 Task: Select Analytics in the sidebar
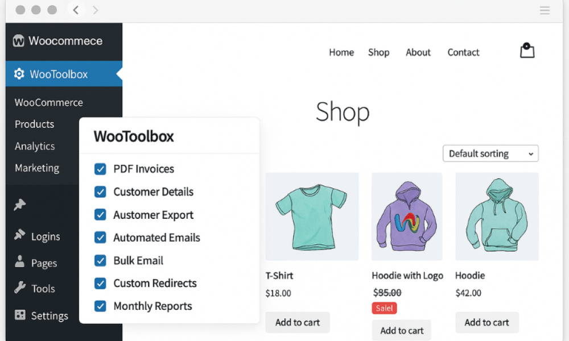click(x=34, y=146)
